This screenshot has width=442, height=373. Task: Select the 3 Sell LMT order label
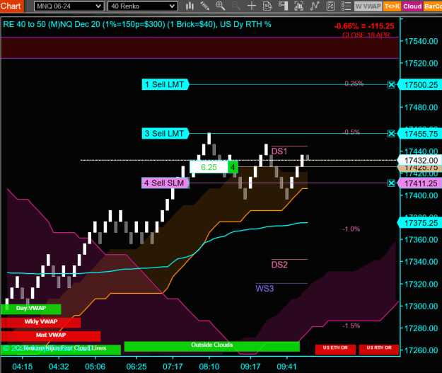click(x=165, y=134)
